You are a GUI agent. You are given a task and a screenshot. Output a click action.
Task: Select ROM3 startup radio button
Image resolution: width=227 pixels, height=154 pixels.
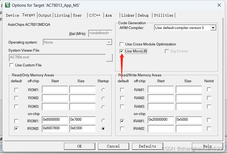pyautogui.click(x=103, y=107)
